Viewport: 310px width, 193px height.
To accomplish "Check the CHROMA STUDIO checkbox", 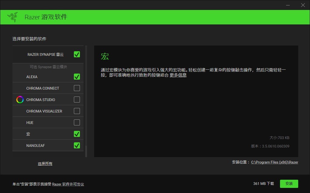I will point(77,100).
